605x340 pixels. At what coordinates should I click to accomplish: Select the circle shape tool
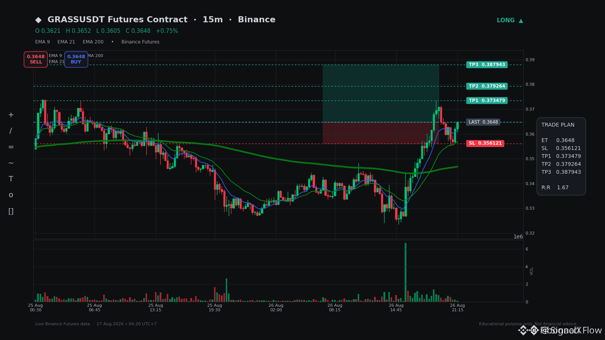11,195
